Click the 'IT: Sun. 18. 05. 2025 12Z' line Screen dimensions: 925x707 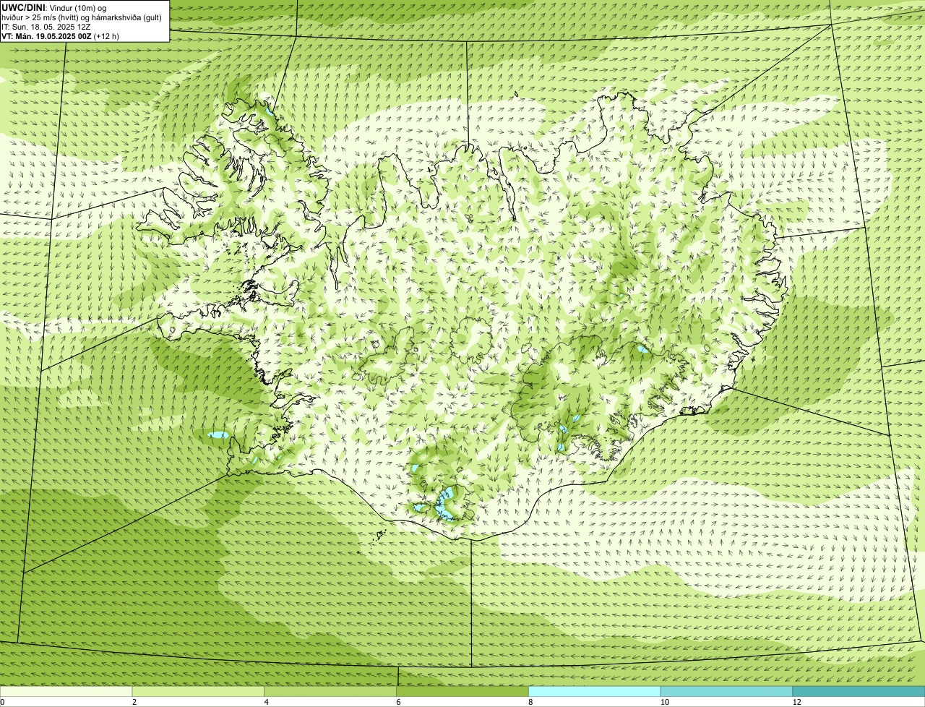(x=46, y=27)
